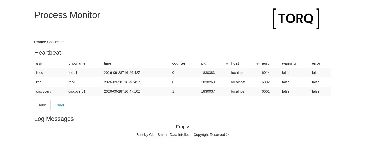This screenshot has width=365, height=157.
Task: Click the 'Process Monitor' page title
Action: 67,15
